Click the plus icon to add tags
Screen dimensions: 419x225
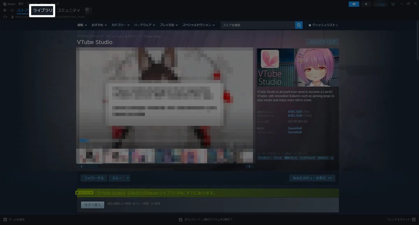click(332, 158)
